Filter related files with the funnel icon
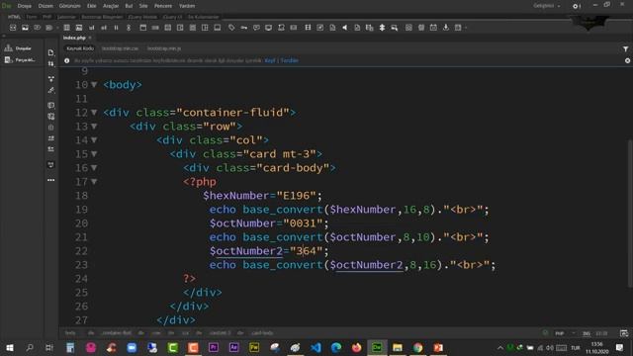 625,48
